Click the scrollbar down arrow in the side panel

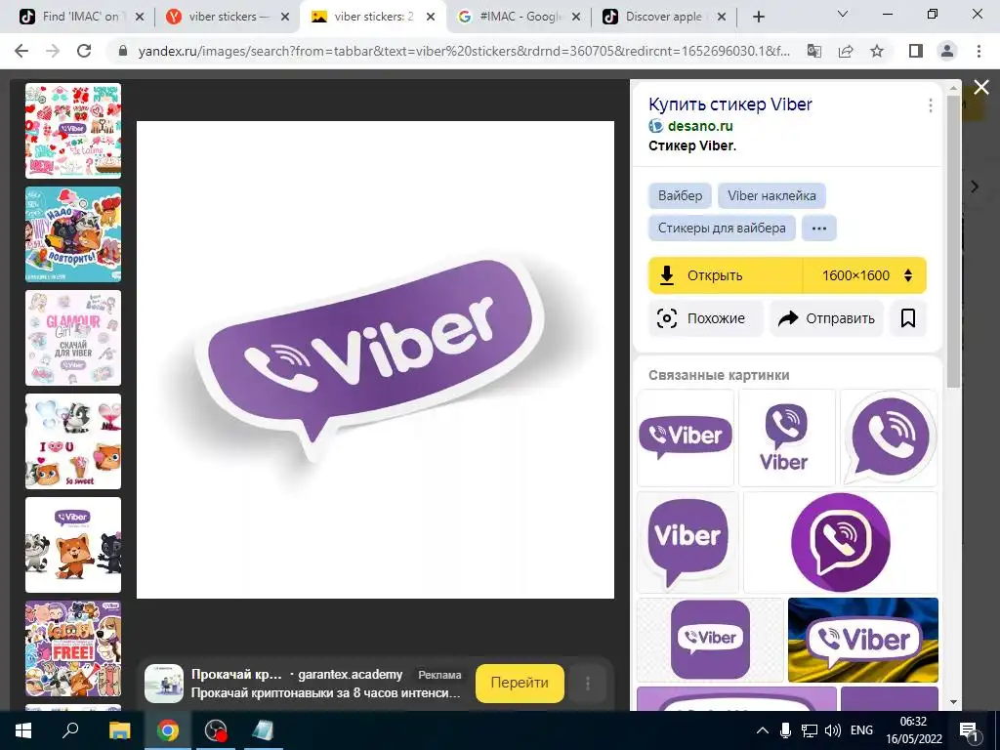[953, 702]
